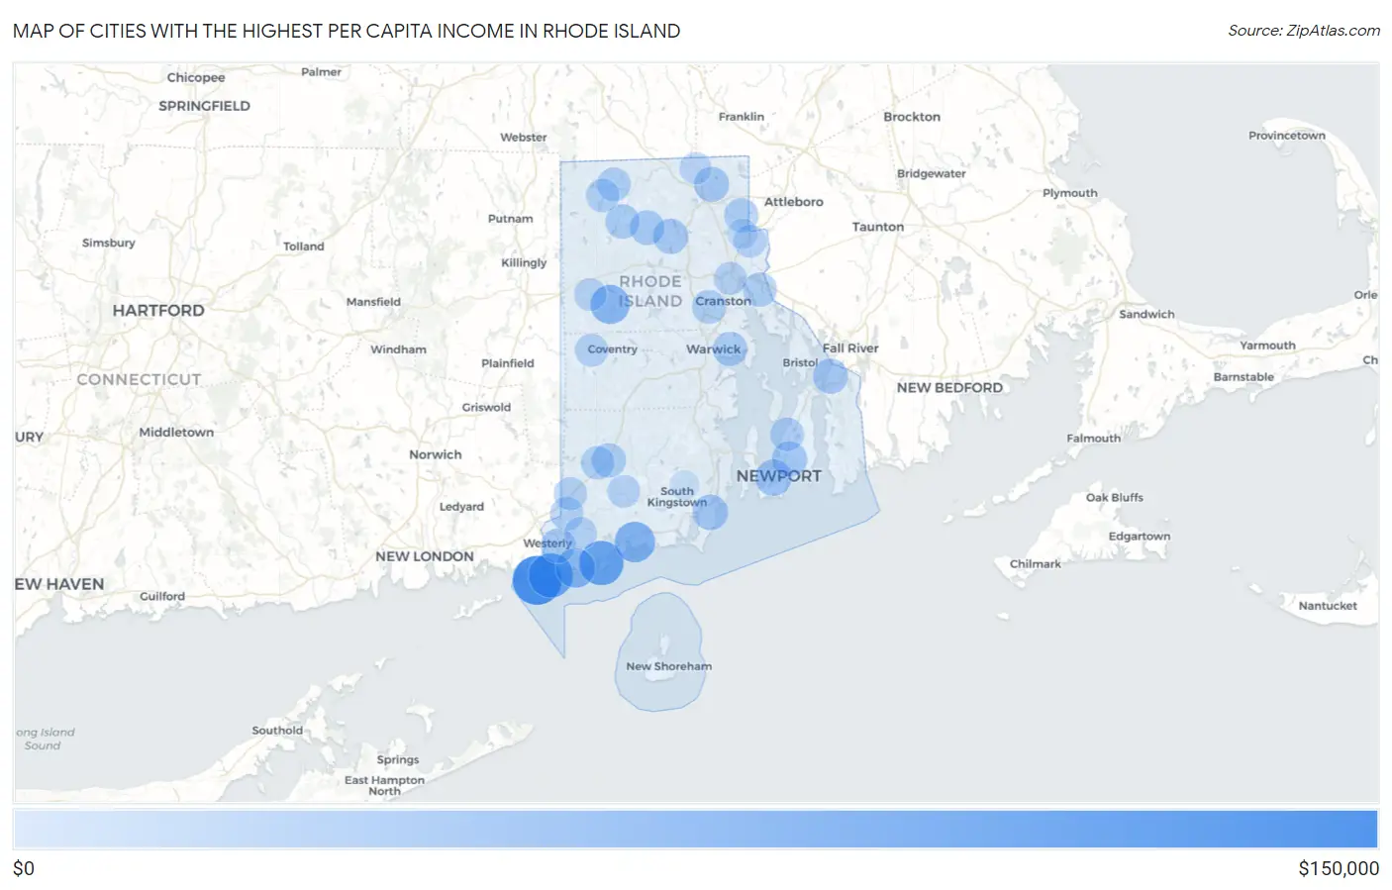Screen dimensions: 1392x890
Task: Click the NEWPORT city label
Action: click(x=778, y=476)
